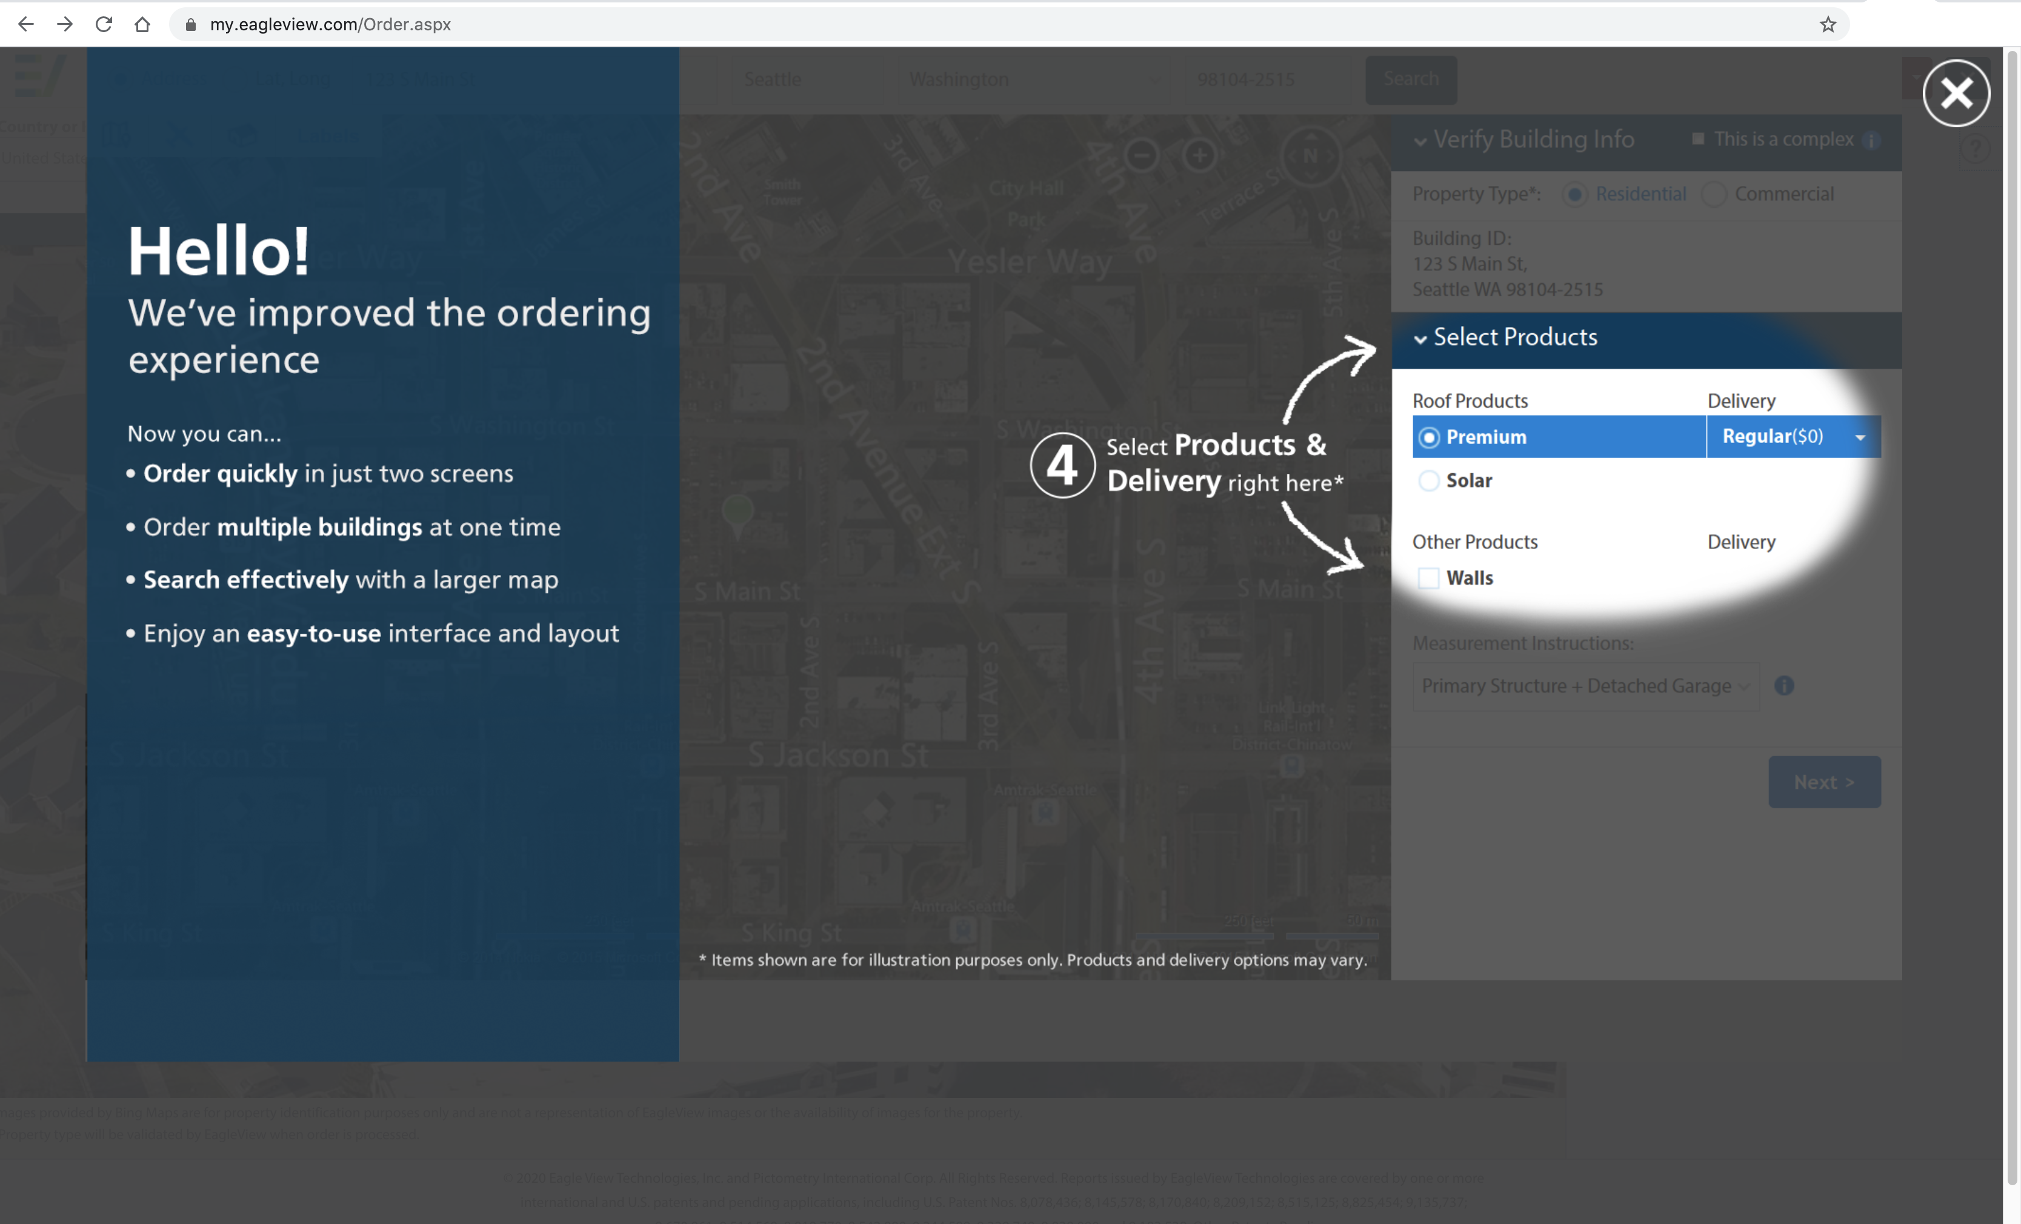Click the Hello! heading
The width and height of the screenshot is (2021, 1224).
click(x=219, y=251)
